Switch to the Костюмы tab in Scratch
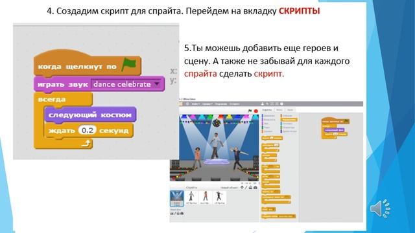 [x=279, y=109]
